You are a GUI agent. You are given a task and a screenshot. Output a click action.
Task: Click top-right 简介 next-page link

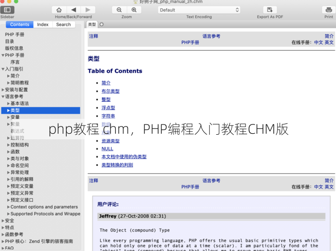329,36
